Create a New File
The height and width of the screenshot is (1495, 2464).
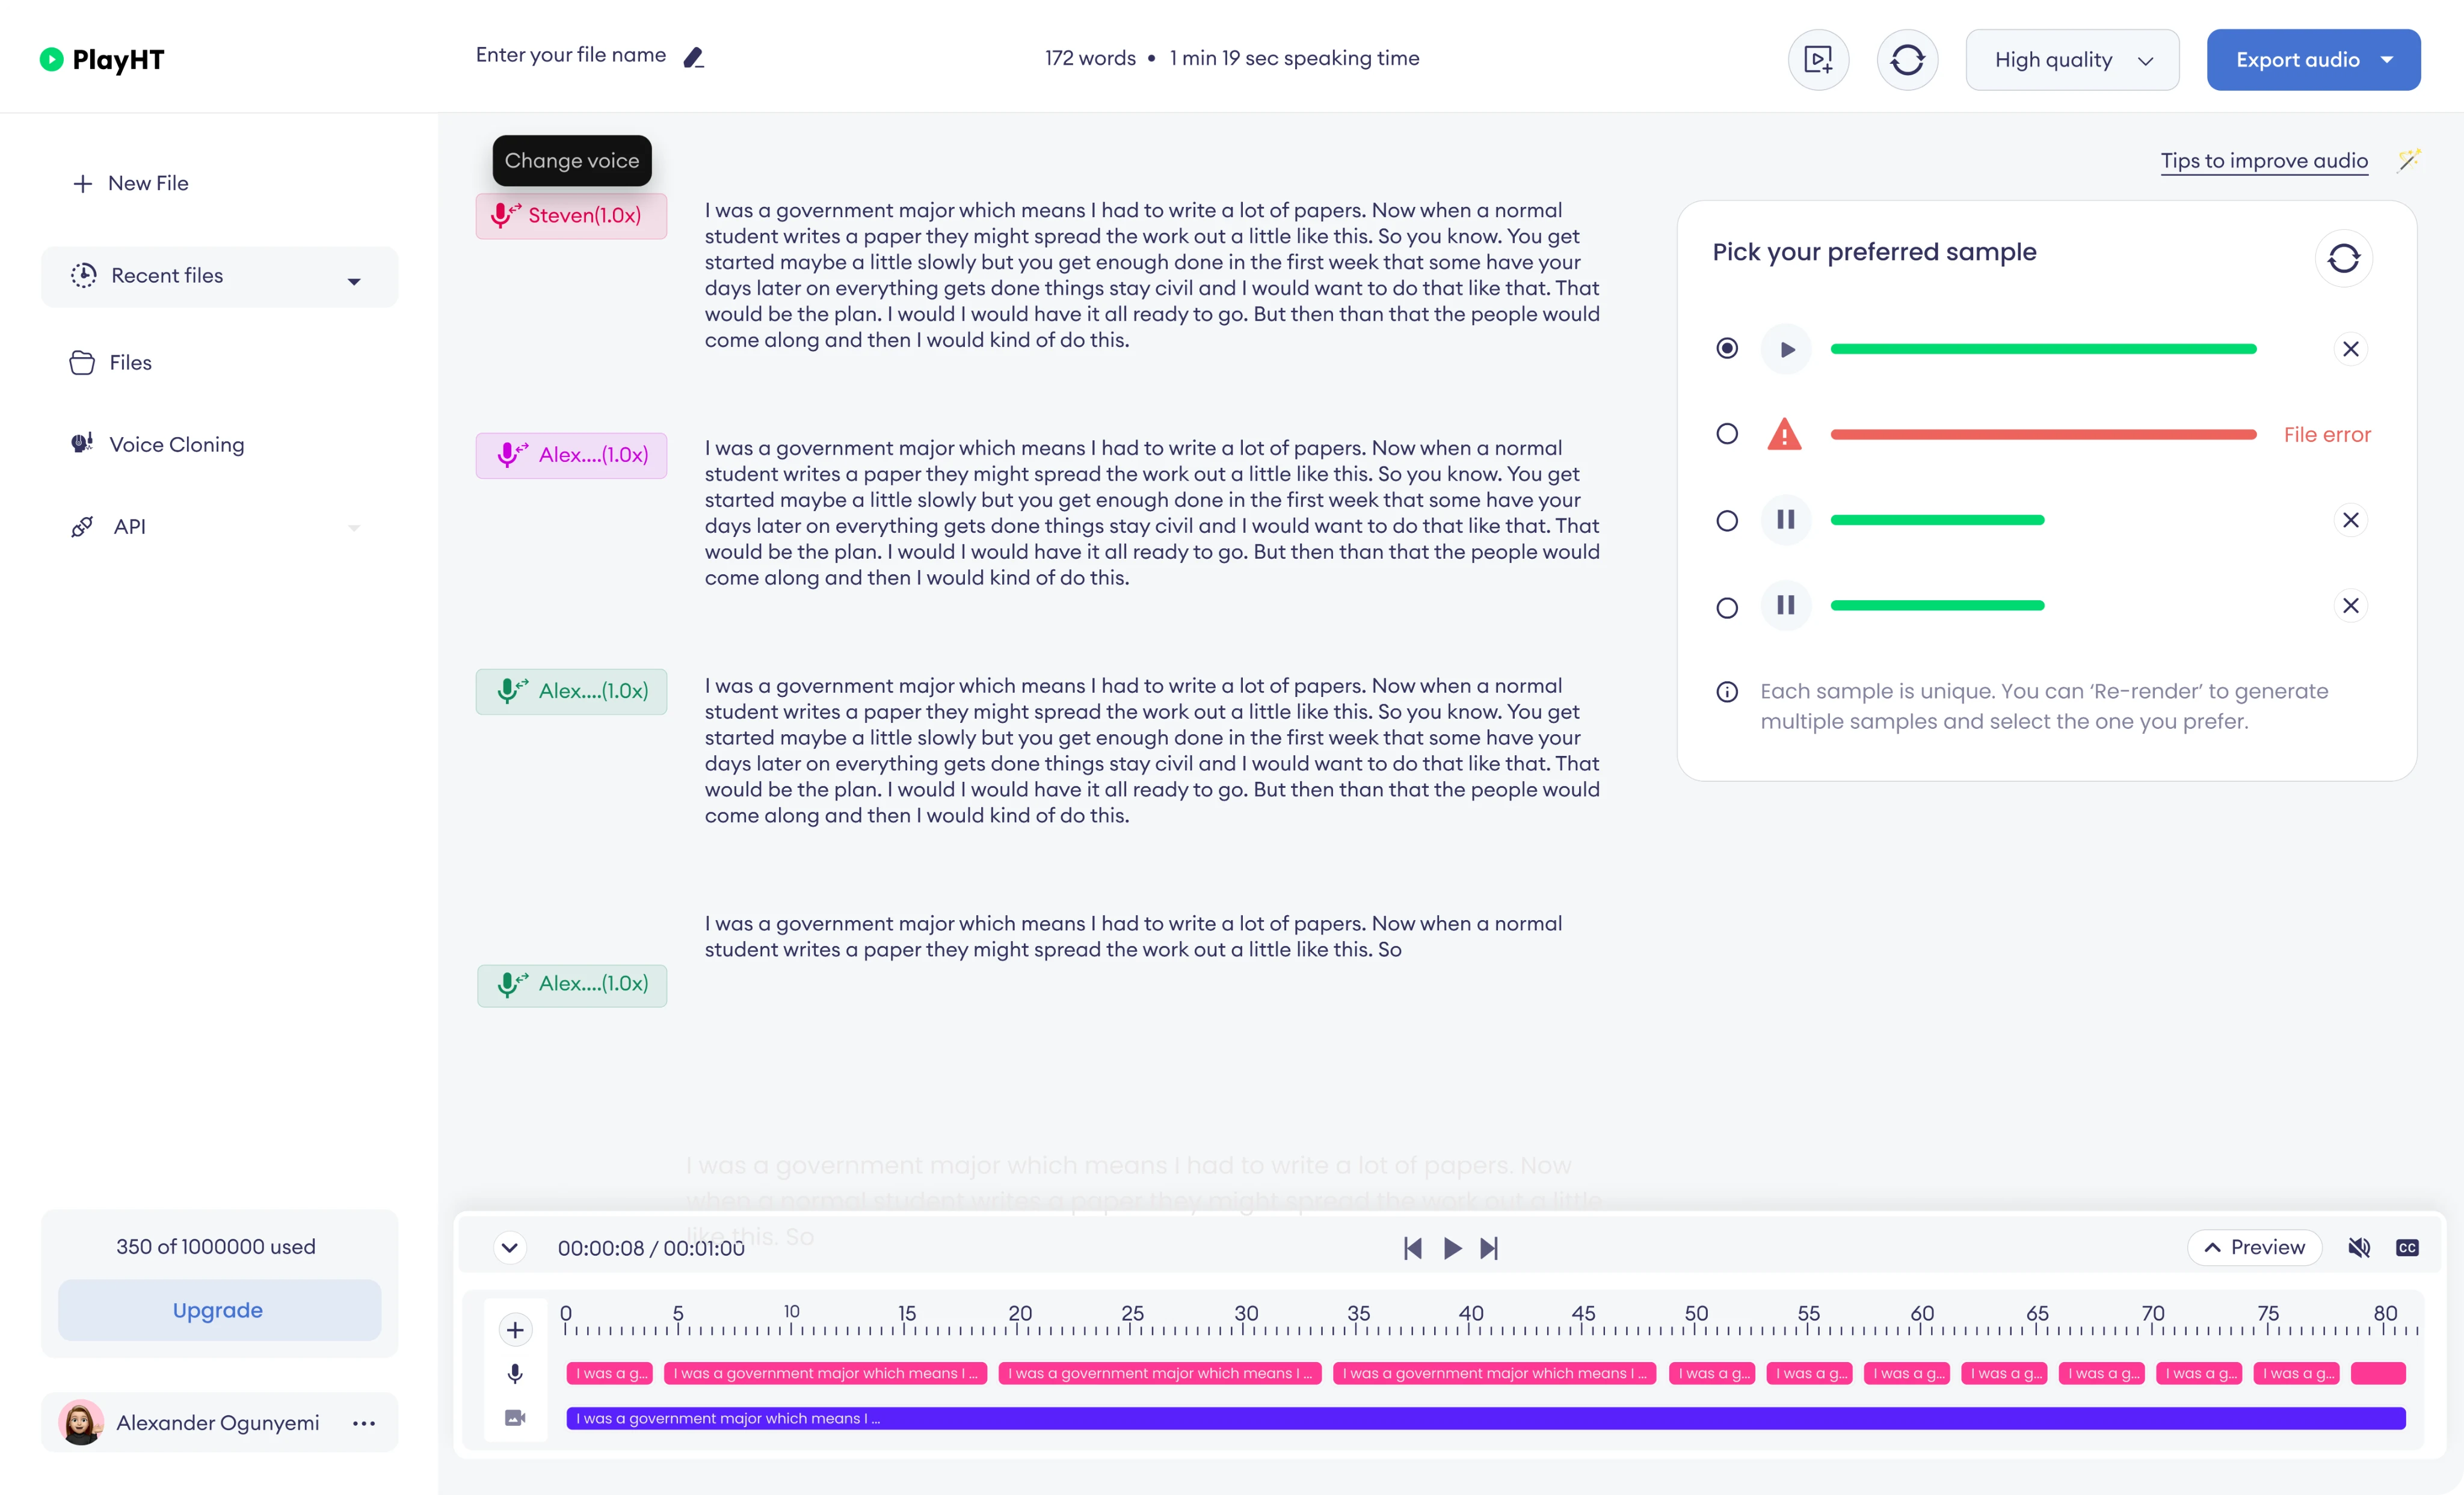pyautogui.click(x=131, y=184)
